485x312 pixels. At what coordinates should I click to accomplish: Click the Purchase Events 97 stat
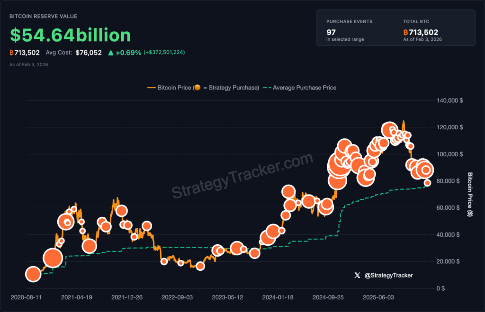coord(331,32)
